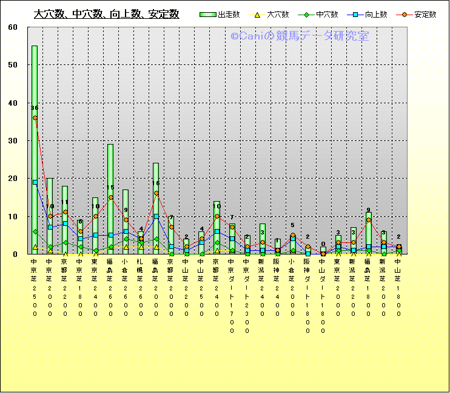Select the orange data point labeled 16
This screenshot has width=450, height=393.
point(156,194)
